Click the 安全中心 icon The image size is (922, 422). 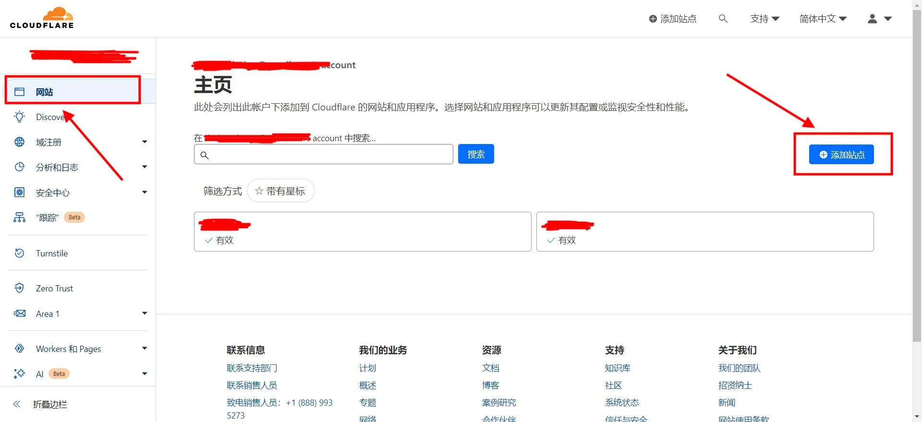20,193
